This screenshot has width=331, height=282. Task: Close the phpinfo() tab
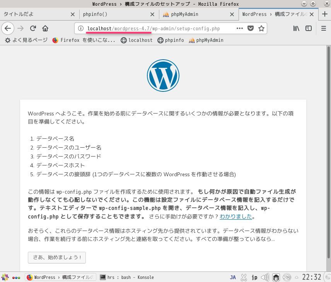coord(152,14)
